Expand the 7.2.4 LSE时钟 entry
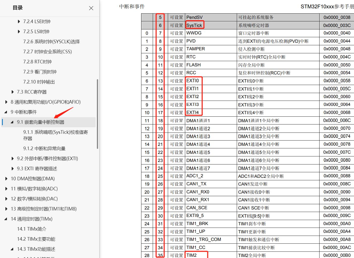This screenshot has height=258, width=354. pyautogui.click(x=19, y=22)
